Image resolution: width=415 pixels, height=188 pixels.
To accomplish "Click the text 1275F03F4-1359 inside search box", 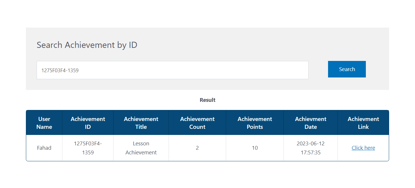I will pyautogui.click(x=60, y=70).
